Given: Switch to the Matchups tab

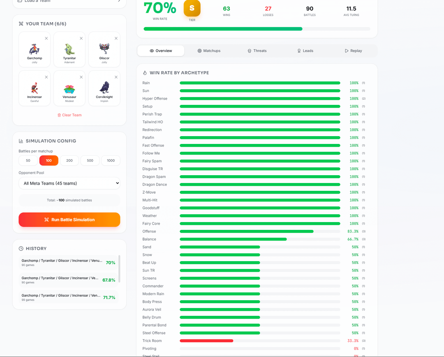Looking at the screenshot, I should click(x=209, y=51).
